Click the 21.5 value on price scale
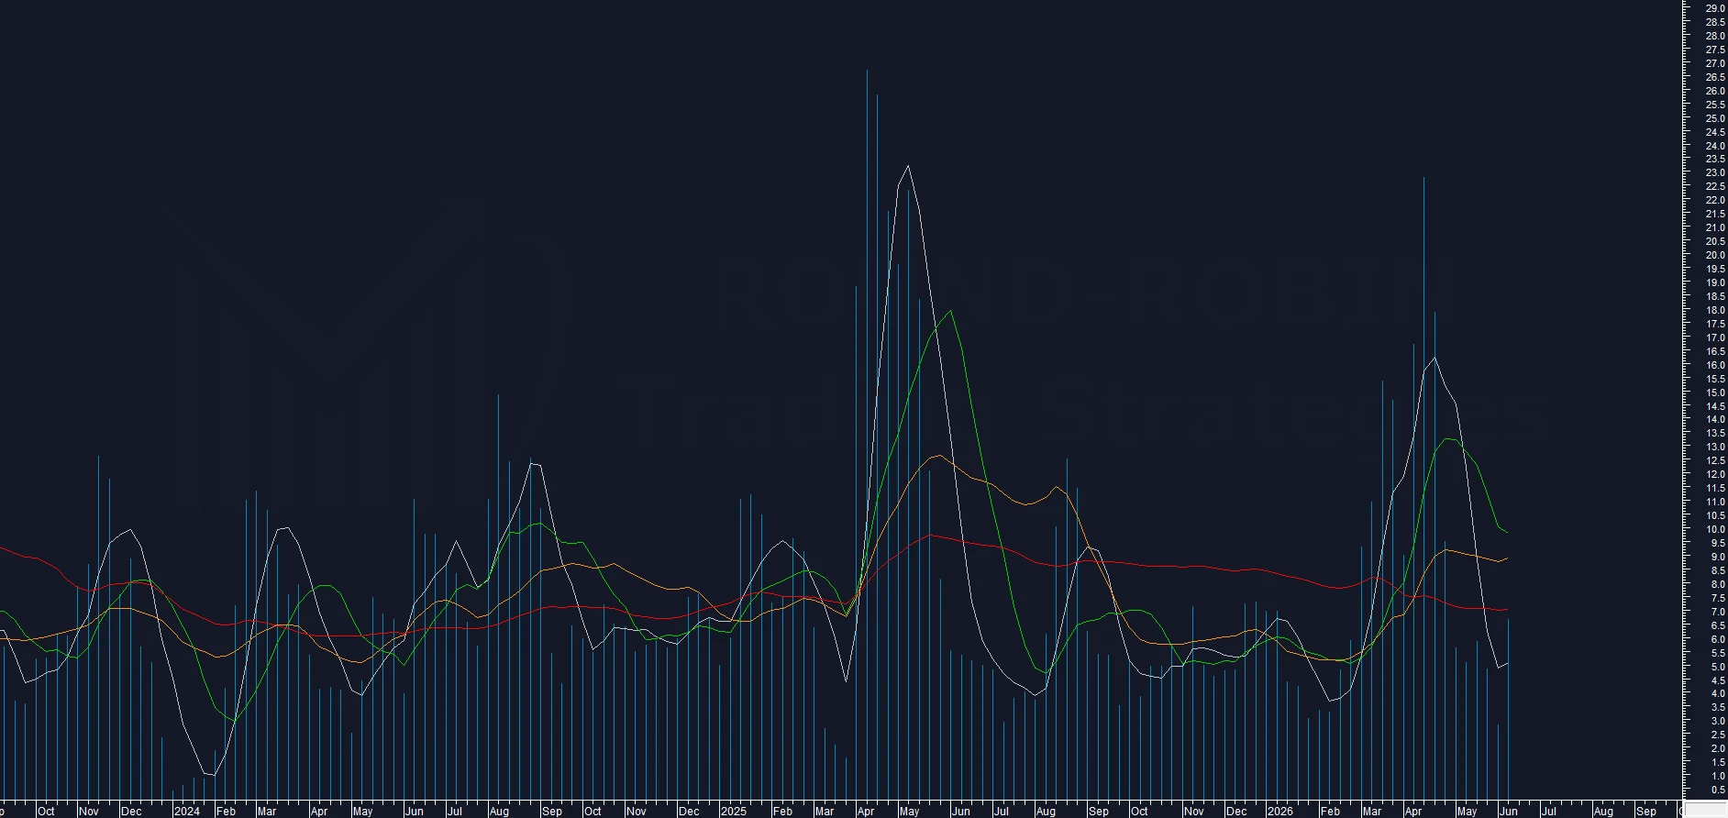Image resolution: width=1728 pixels, height=818 pixels. pos(1715,214)
